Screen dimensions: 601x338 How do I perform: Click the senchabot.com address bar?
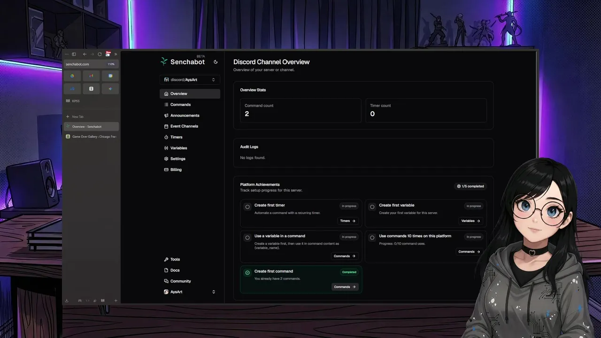(91, 64)
